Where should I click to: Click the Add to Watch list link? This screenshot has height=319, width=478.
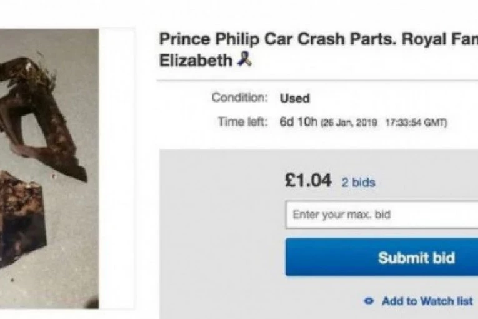coord(427,301)
